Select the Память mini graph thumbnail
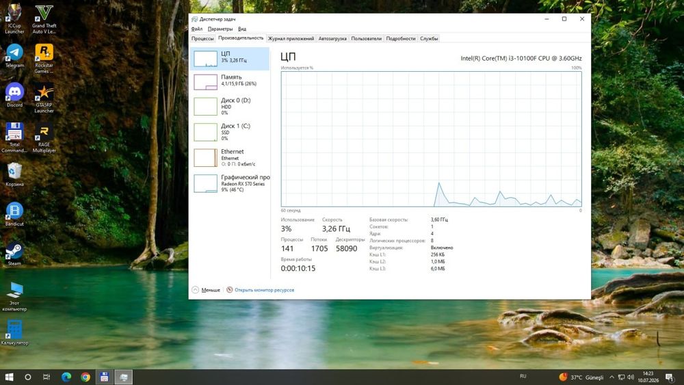 [205, 82]
